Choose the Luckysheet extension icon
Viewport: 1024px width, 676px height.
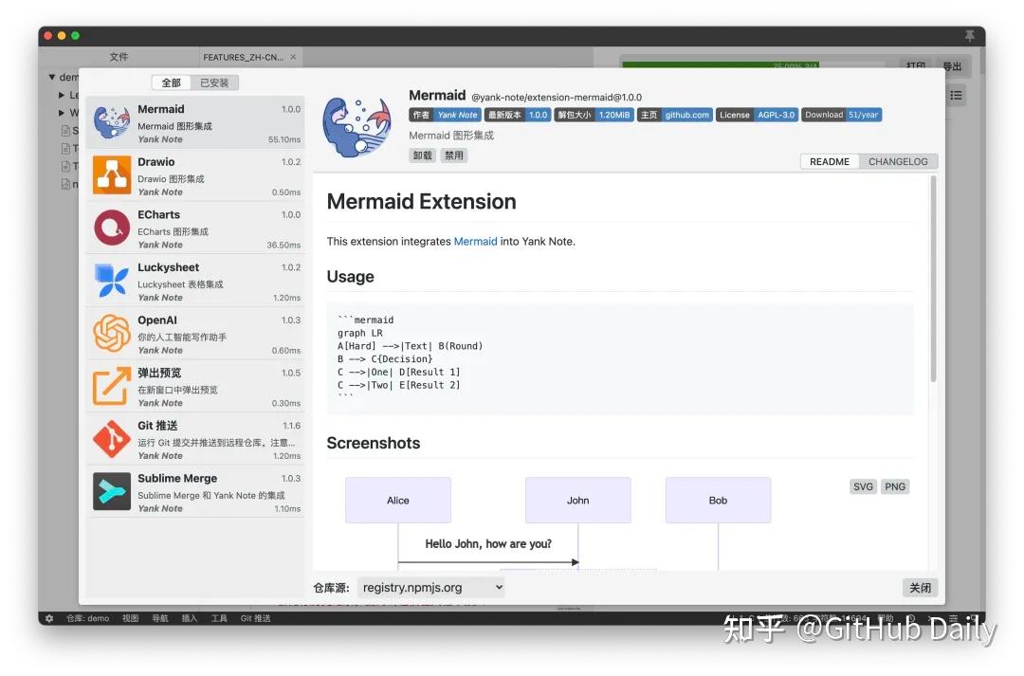coord(112,281)
